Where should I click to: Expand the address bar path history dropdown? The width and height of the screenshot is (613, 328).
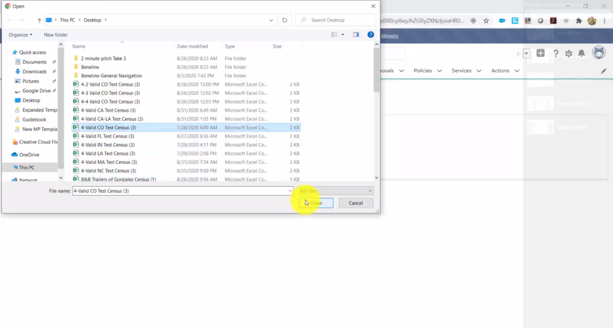[x=272, y=20]
